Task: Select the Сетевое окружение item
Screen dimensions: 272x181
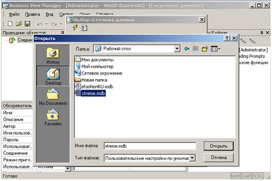Action: (99, 73)
